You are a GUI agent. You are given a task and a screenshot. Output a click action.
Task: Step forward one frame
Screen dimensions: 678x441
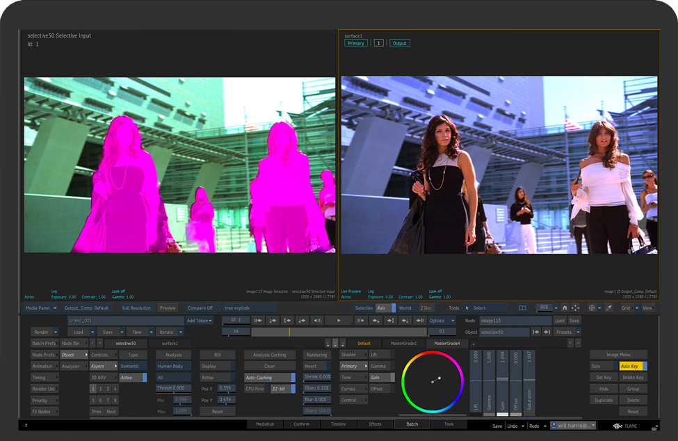[x=360, y=321]
